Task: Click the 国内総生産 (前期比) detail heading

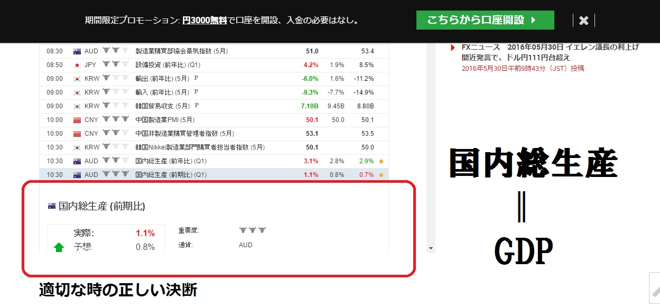Action: [101, 207]
